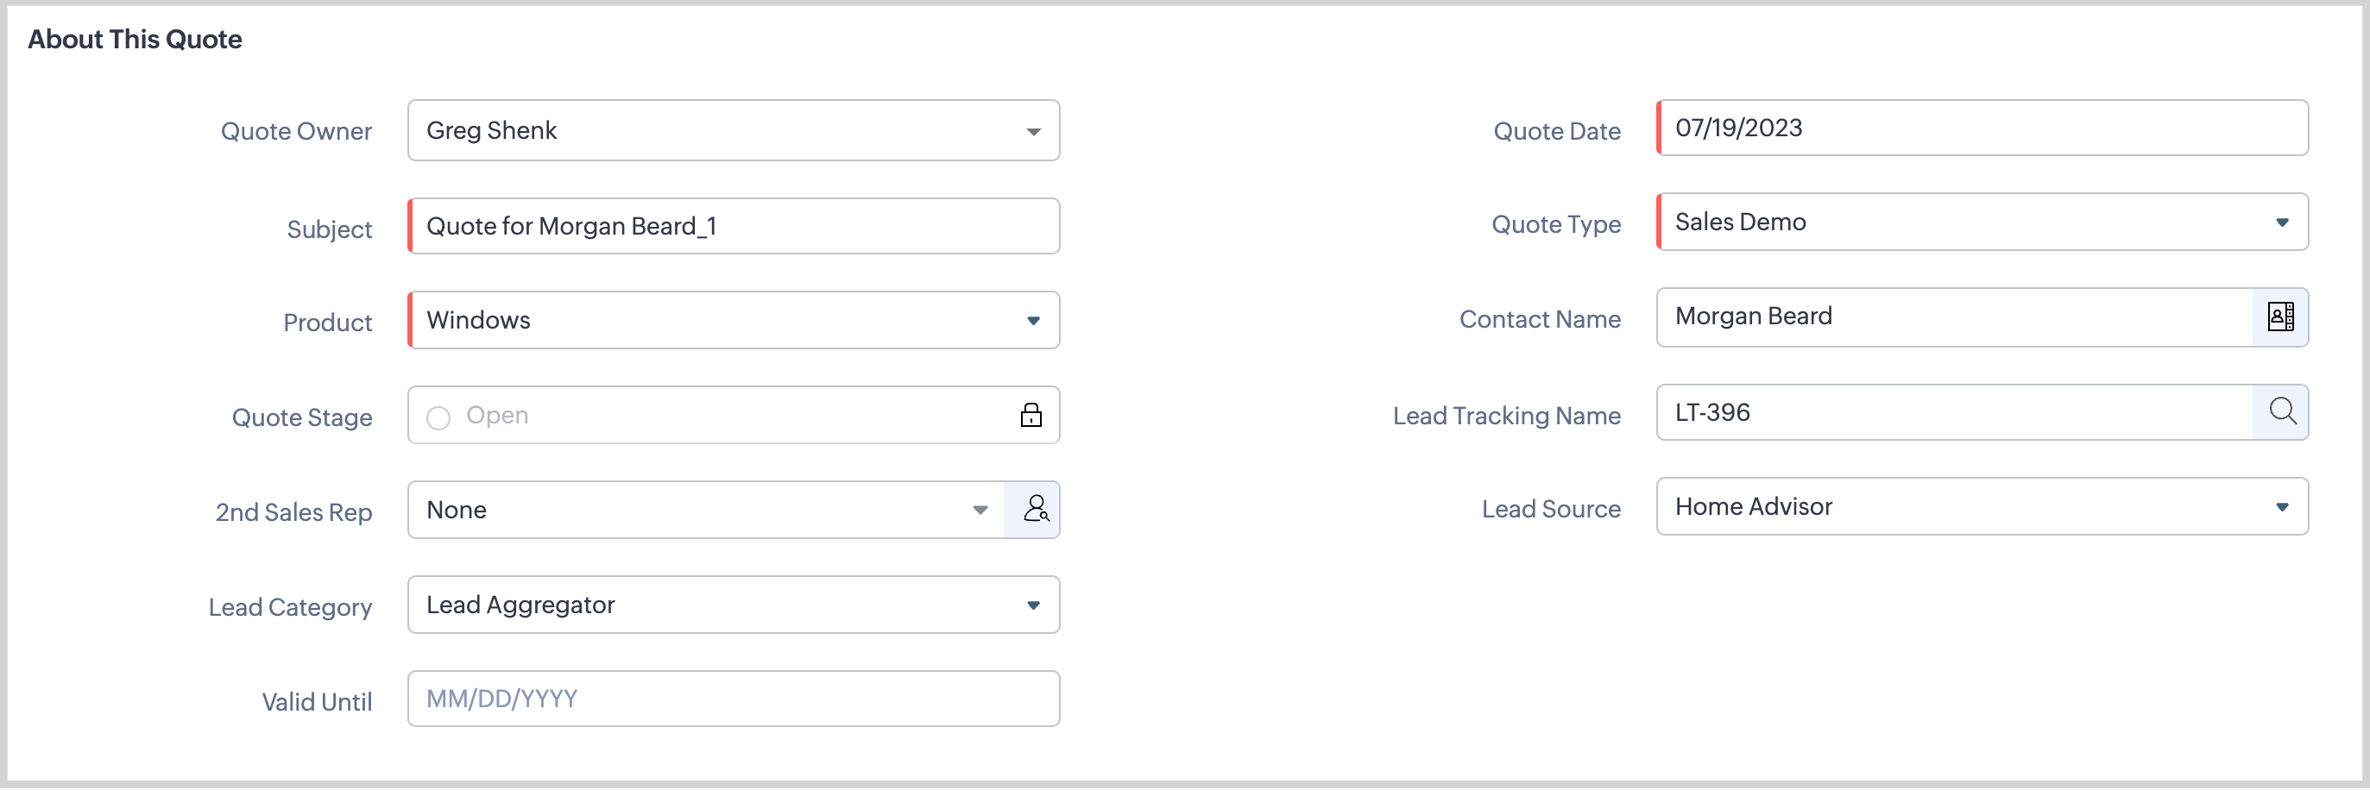Click the user lookup icon for 2nd Sales Rep
Image resolution: width=2370 pixels, height=790 pixels.
[1035, 510]
